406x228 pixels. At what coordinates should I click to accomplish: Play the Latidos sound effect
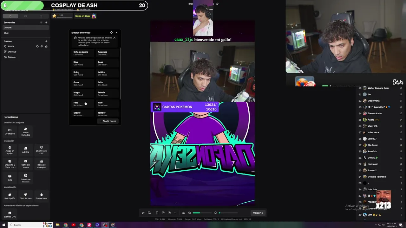[107, 73]
